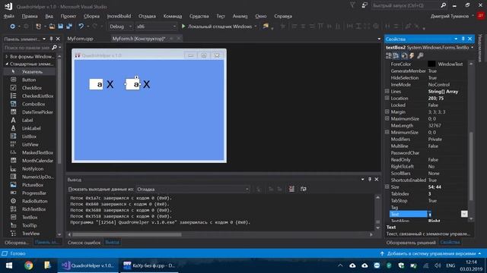Expand the MinimumSize property row
This screenshot has height=273, width=487.
point(387,132)
